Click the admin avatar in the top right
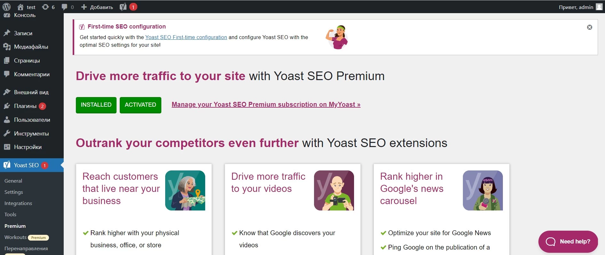Image resolution: width=605 pixels, height=255 pixels. (x=599, y=7)
